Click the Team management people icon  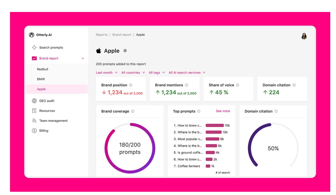(x=34, y=121)
